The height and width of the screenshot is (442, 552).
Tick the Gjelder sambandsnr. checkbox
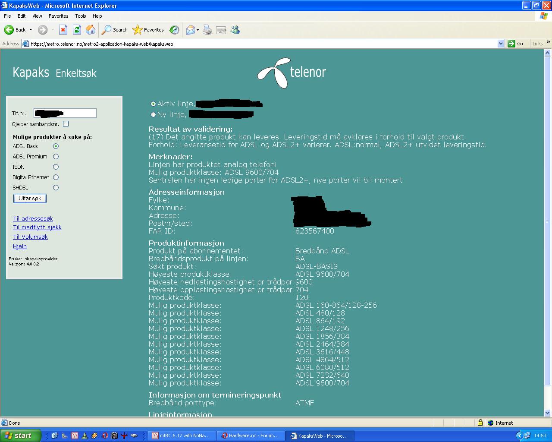[x=66, y=124]
